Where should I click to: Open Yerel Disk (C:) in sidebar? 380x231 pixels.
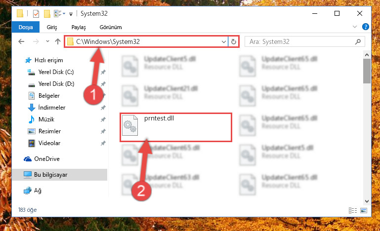tap(56, 72)
